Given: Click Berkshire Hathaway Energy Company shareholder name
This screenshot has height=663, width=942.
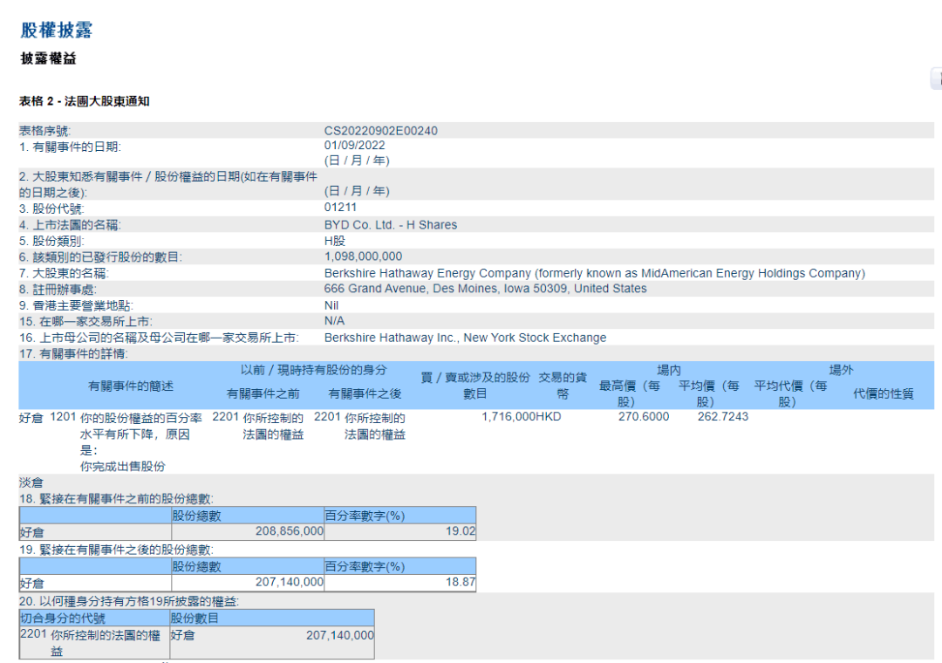Looking at the screenshot, I should [x=595, y=274].
